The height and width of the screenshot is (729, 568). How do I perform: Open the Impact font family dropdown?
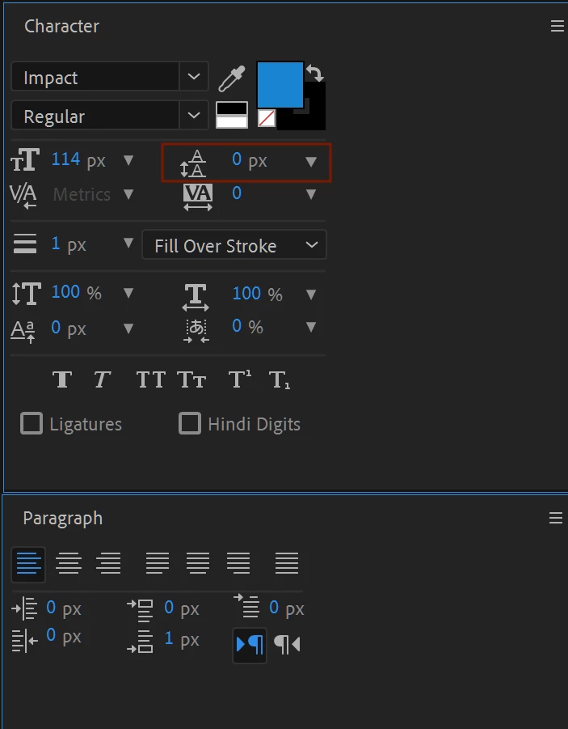(x=193, y=78)
